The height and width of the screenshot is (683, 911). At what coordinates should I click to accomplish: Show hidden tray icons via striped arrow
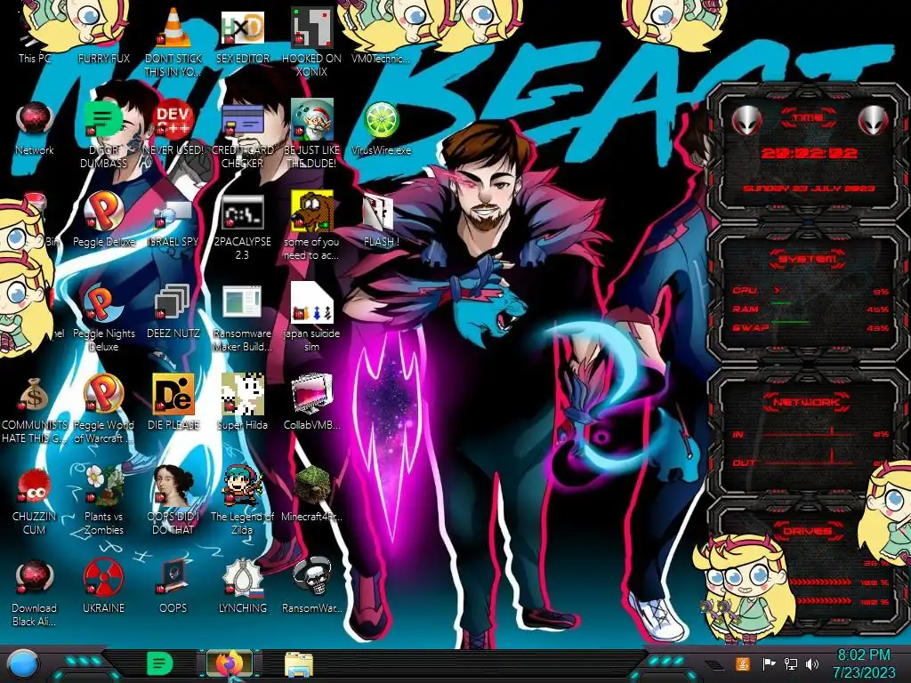click(714, 664)
